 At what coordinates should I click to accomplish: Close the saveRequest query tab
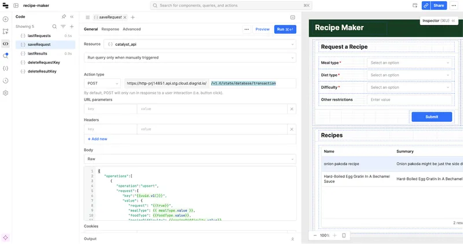tap(124, 17)
